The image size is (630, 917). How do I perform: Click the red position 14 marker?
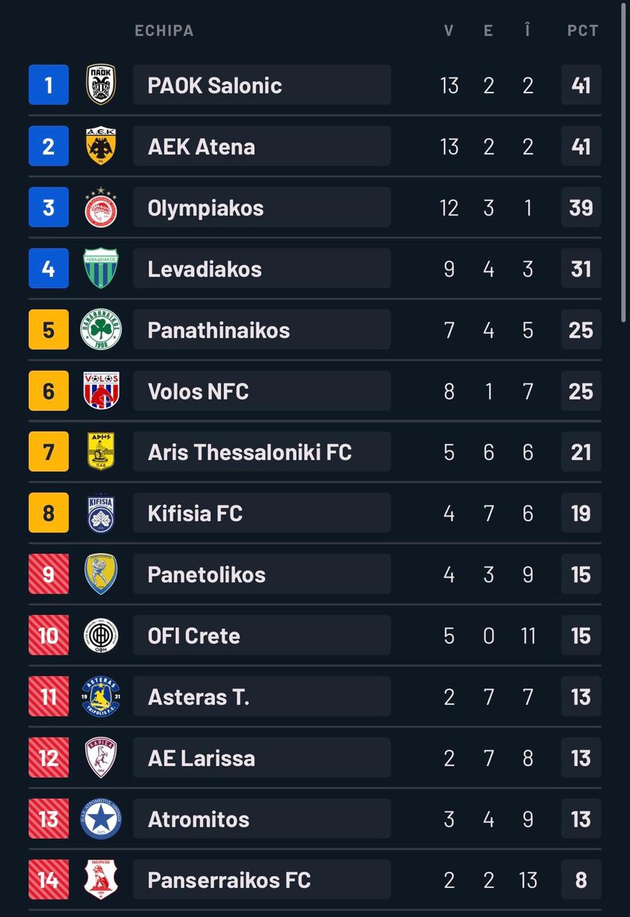[46, 880]
